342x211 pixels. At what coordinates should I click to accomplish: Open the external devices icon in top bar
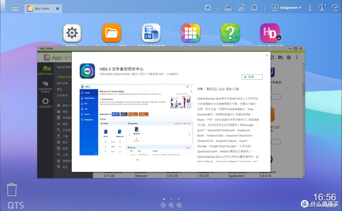click(x=241, y=8)
